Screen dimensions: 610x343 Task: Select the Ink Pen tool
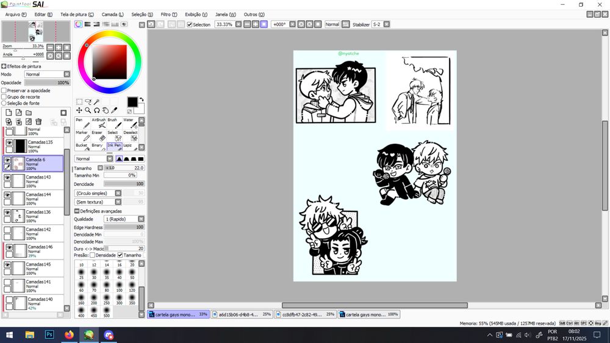[x=115, y=146]
